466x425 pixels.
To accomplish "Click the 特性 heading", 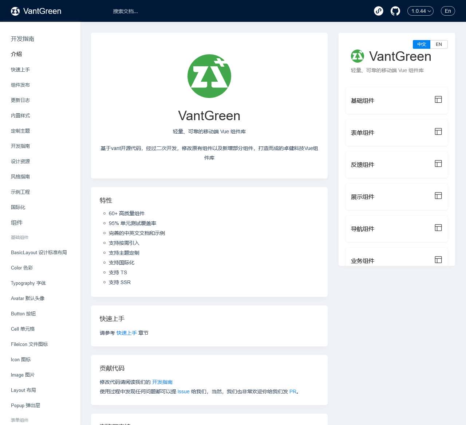I will click(x=106, y=200).
